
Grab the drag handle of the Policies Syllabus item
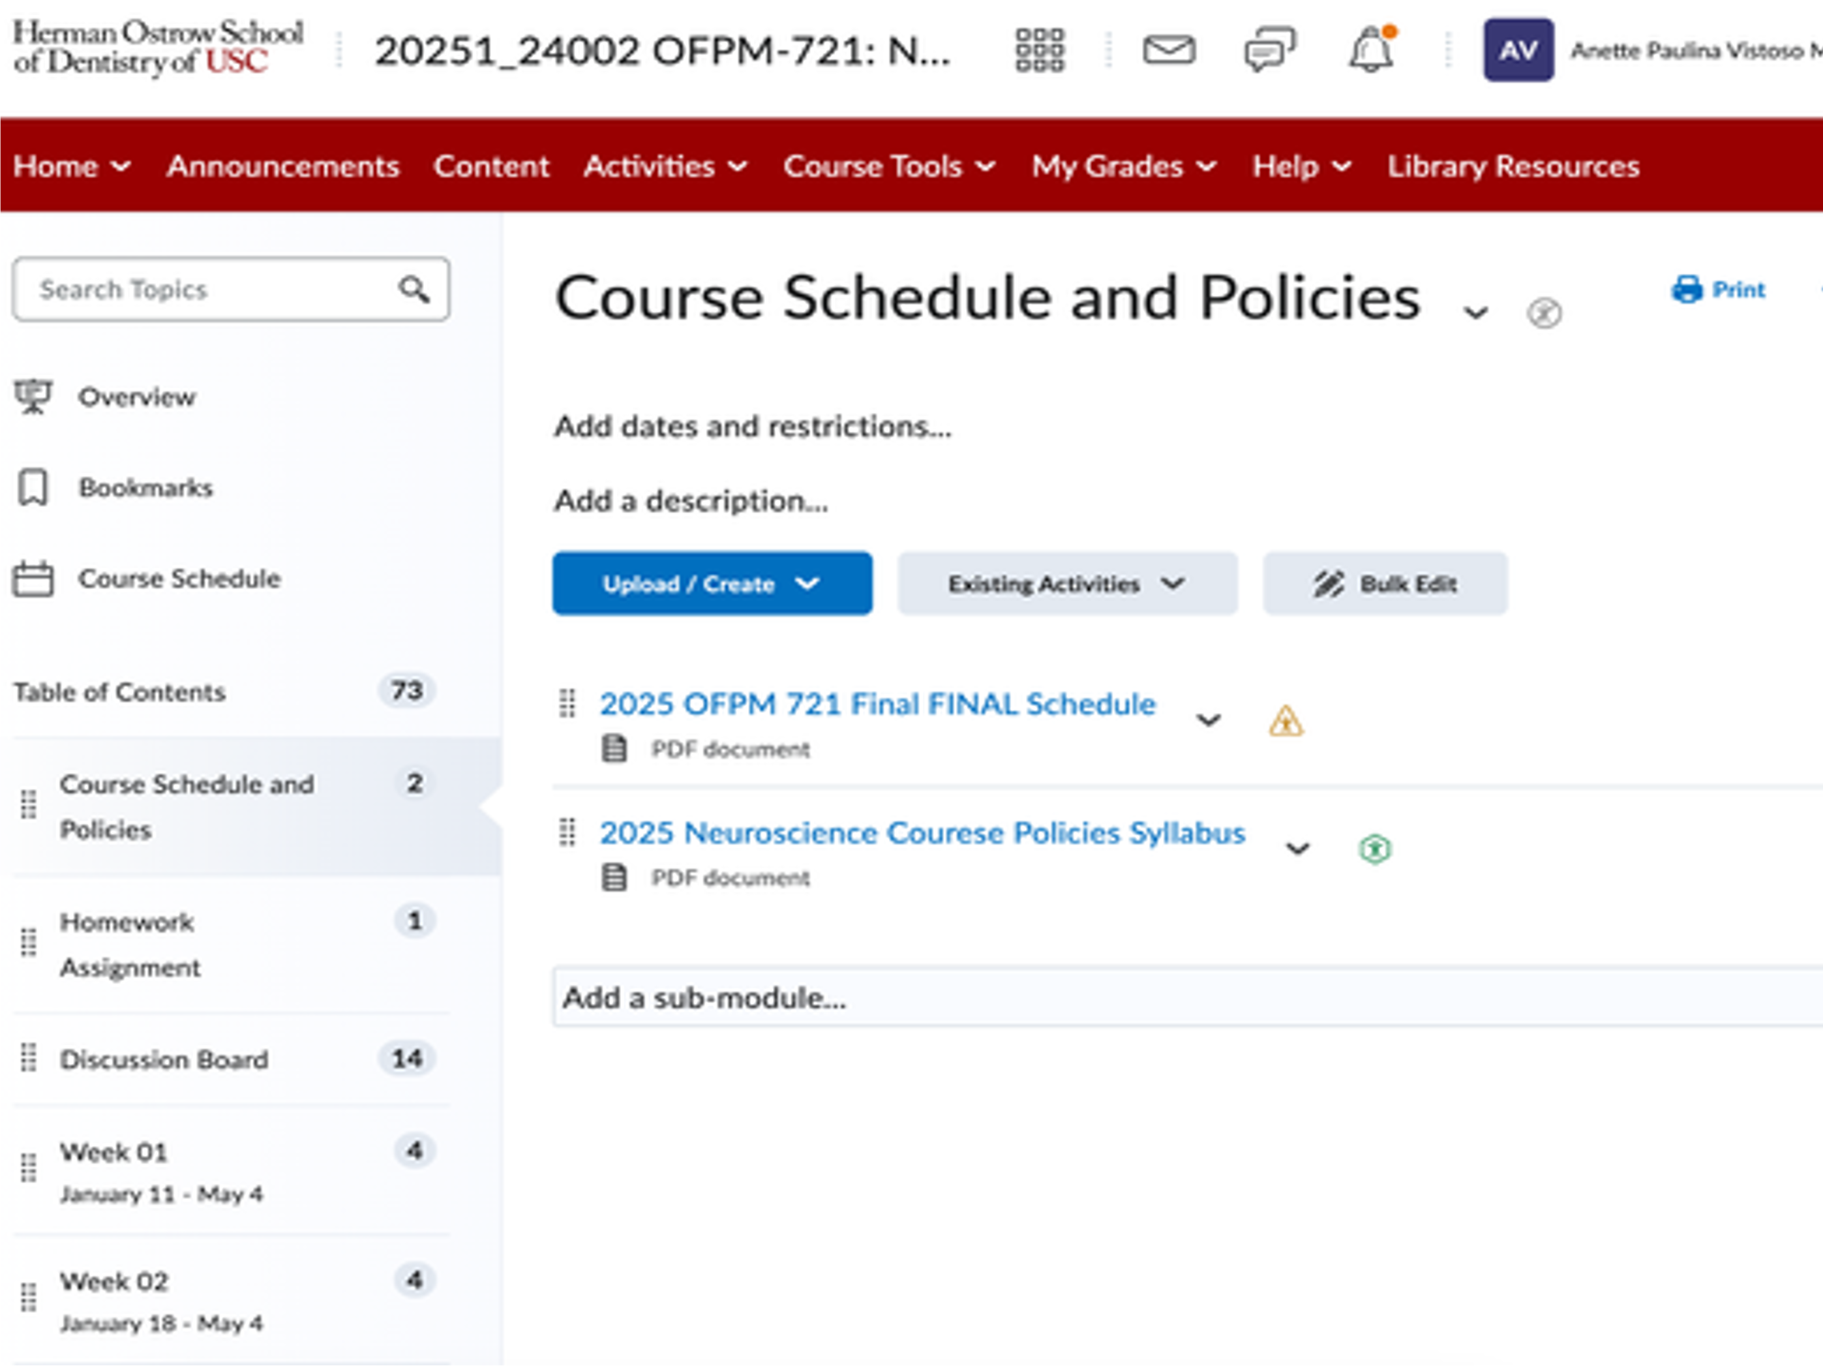[x=567, y=832]
